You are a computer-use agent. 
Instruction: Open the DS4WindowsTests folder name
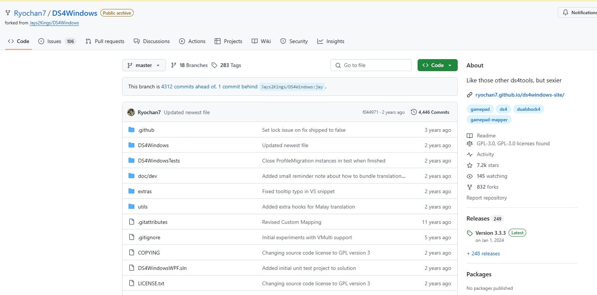click(x=159, y=161)
